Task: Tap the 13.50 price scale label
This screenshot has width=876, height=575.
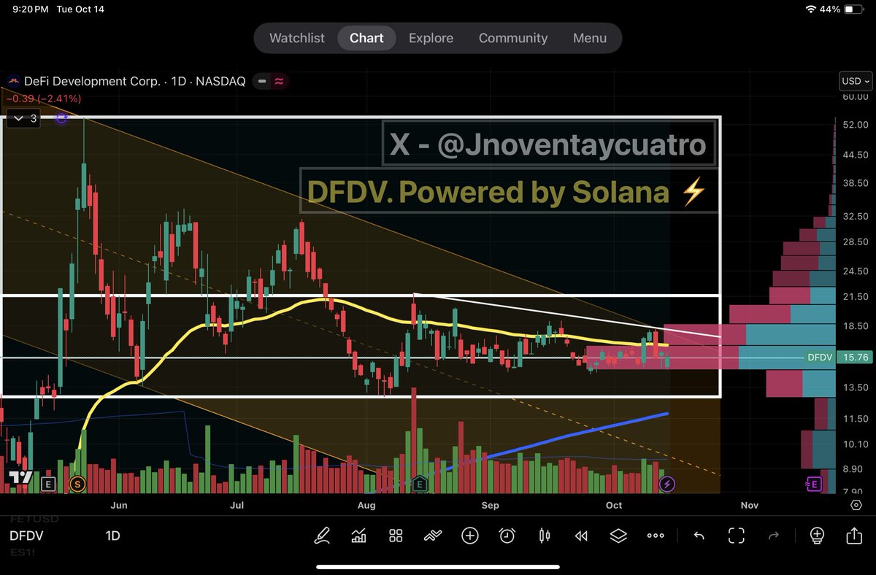Action: 854,388
